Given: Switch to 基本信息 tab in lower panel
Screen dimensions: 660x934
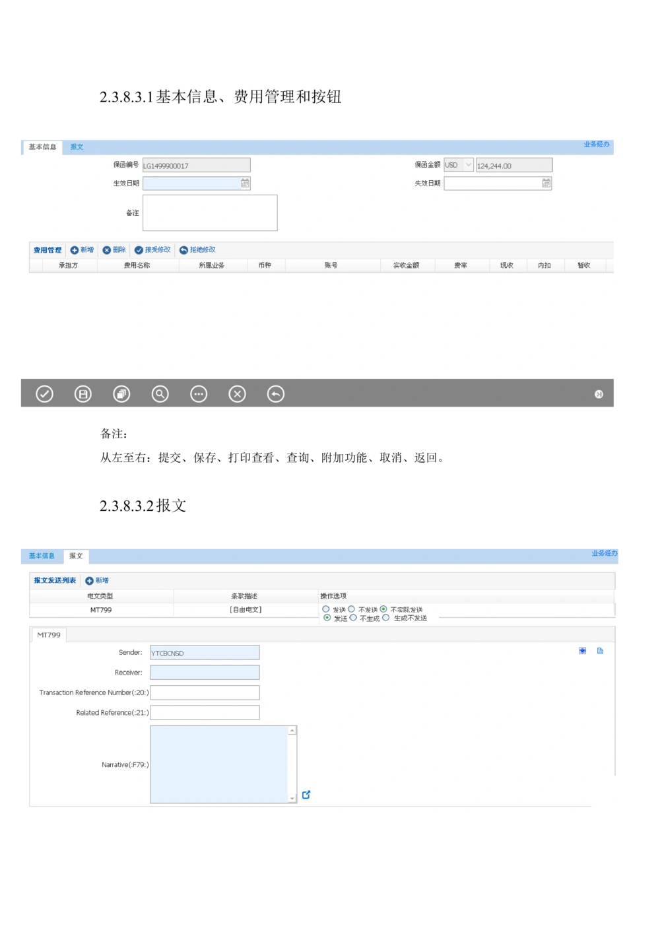Looking at the screenshot, I should pyautogui.click(x=42, y=556).
